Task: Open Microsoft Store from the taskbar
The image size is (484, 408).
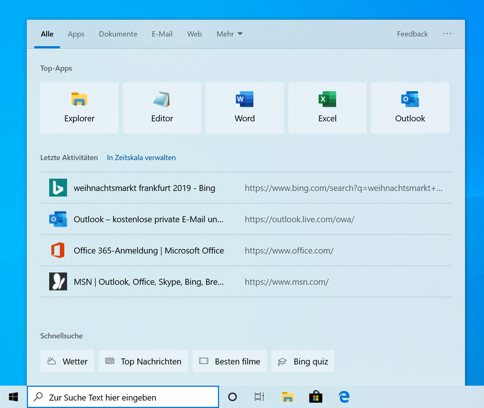Action: coord(315,397)
